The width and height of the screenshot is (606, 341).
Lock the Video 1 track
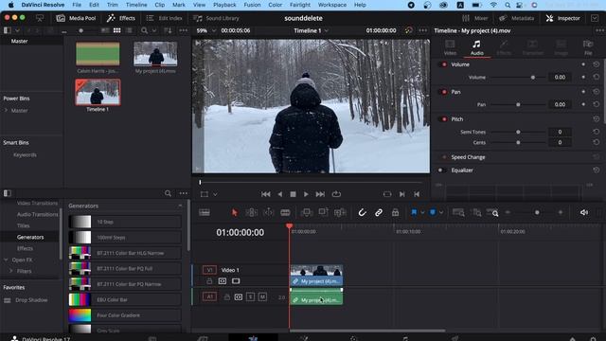point(209,281)
